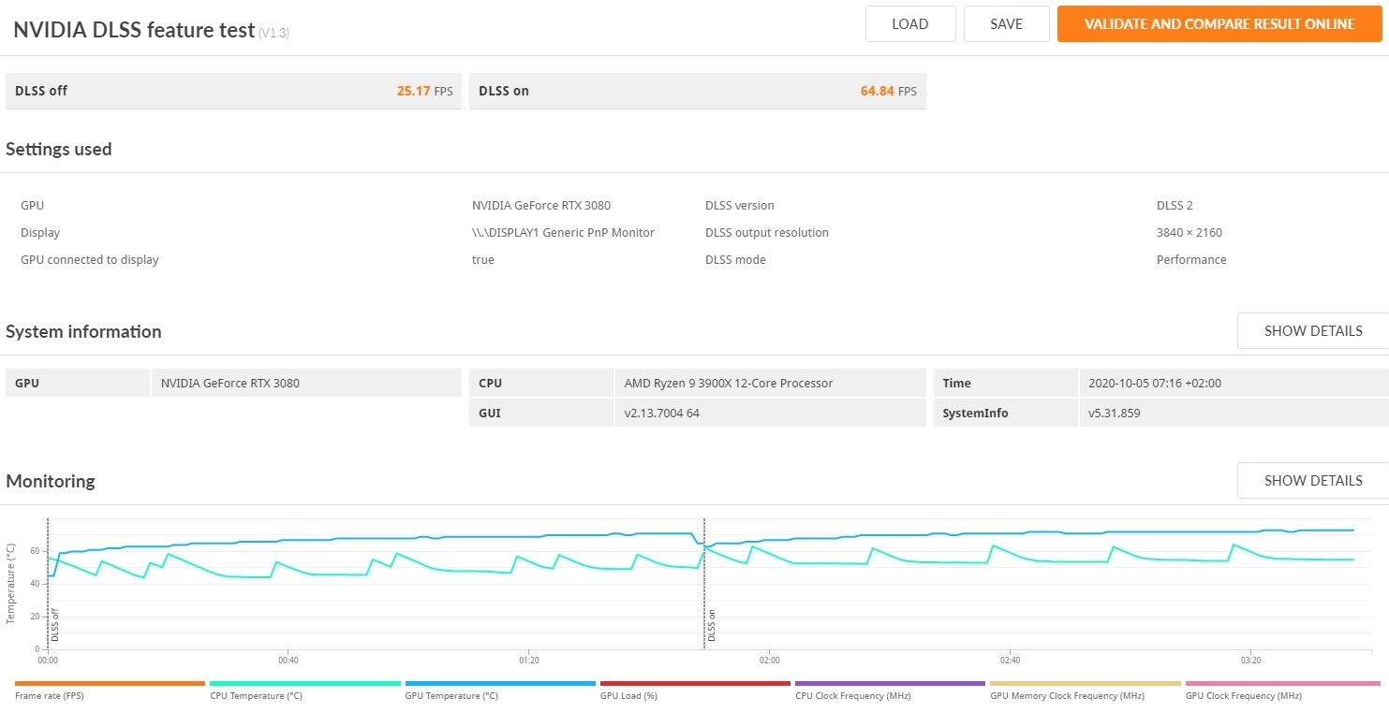Select the red GPU Load color bar

tap(695, 684)
